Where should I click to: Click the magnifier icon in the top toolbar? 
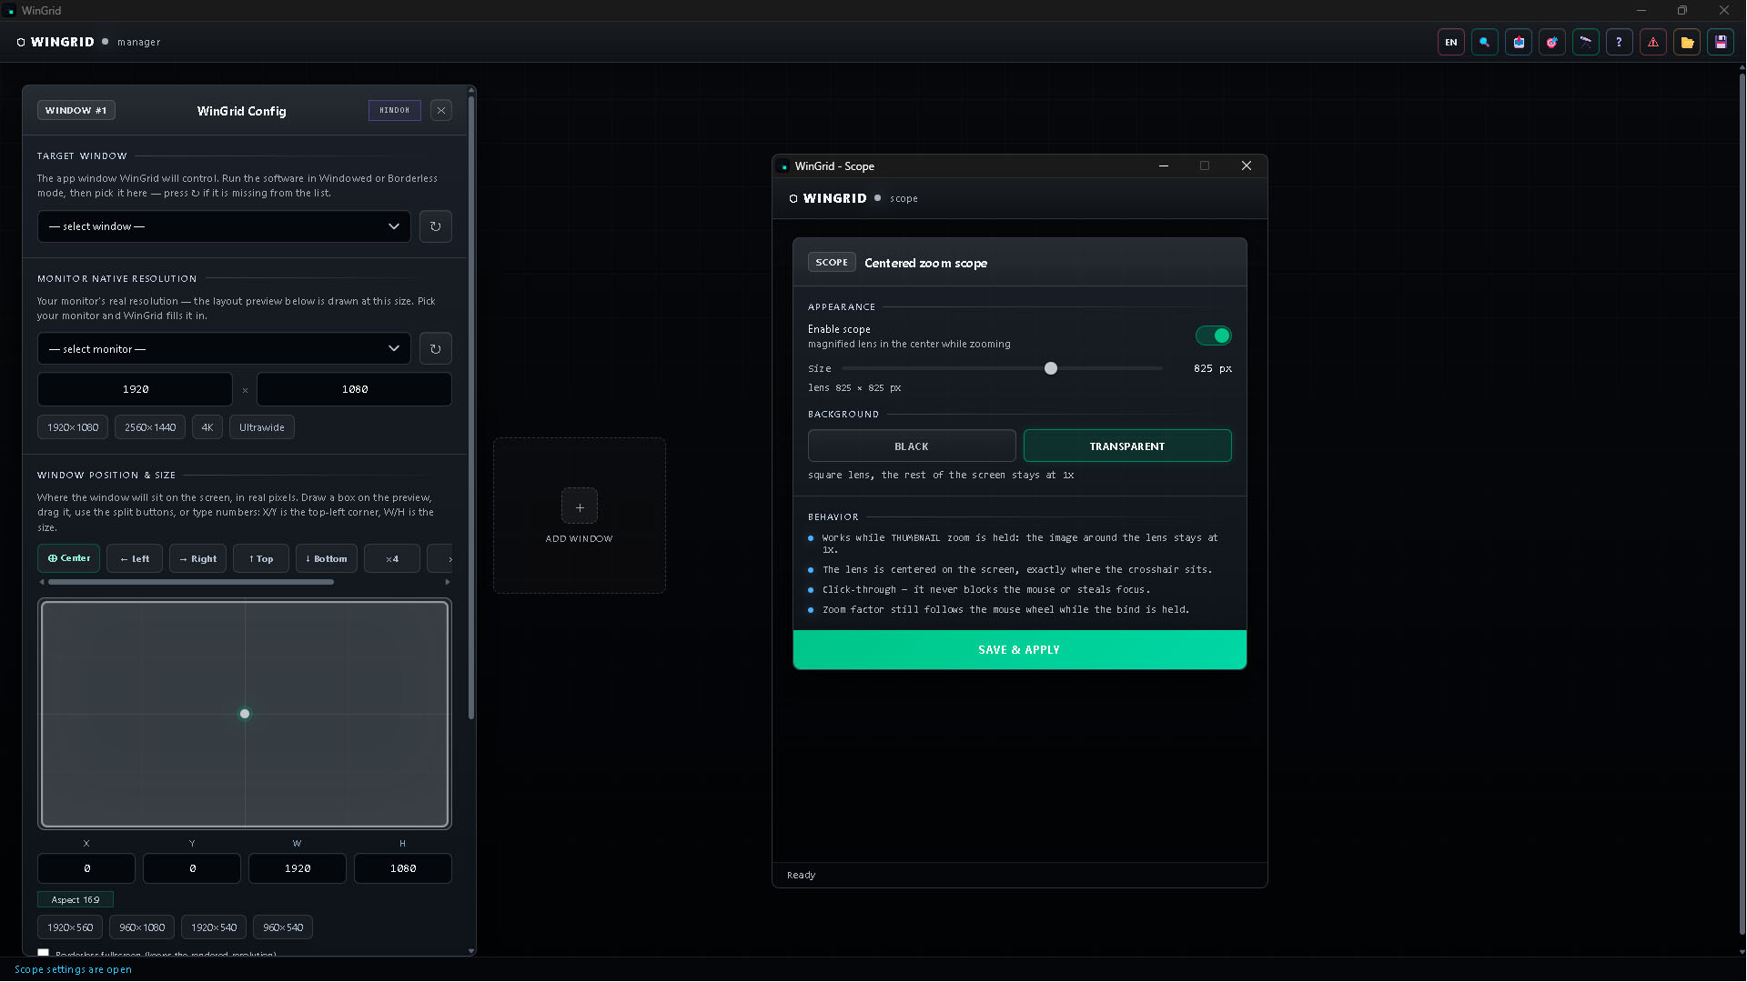click(x=1485, y=42)
